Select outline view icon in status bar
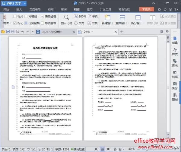181x152 pixels. (109, 149)
